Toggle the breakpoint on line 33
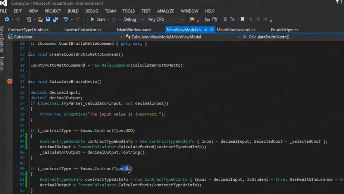 tap(10, 81)
